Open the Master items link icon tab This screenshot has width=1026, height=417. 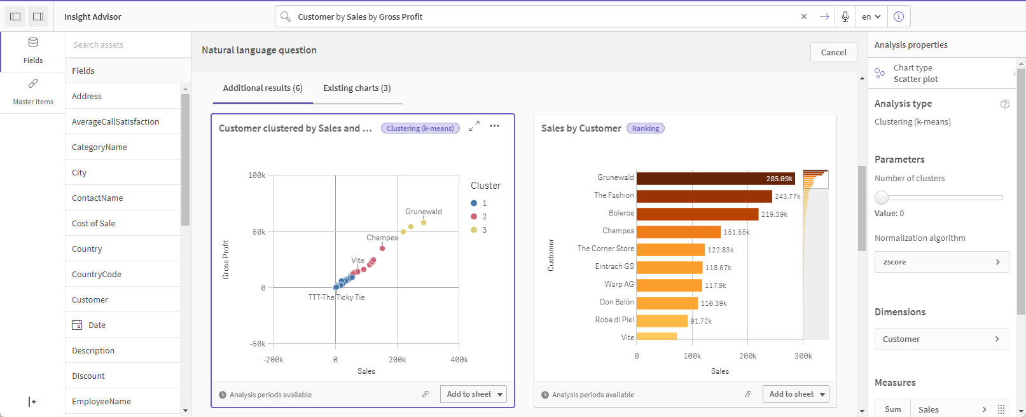pos(33,92)
